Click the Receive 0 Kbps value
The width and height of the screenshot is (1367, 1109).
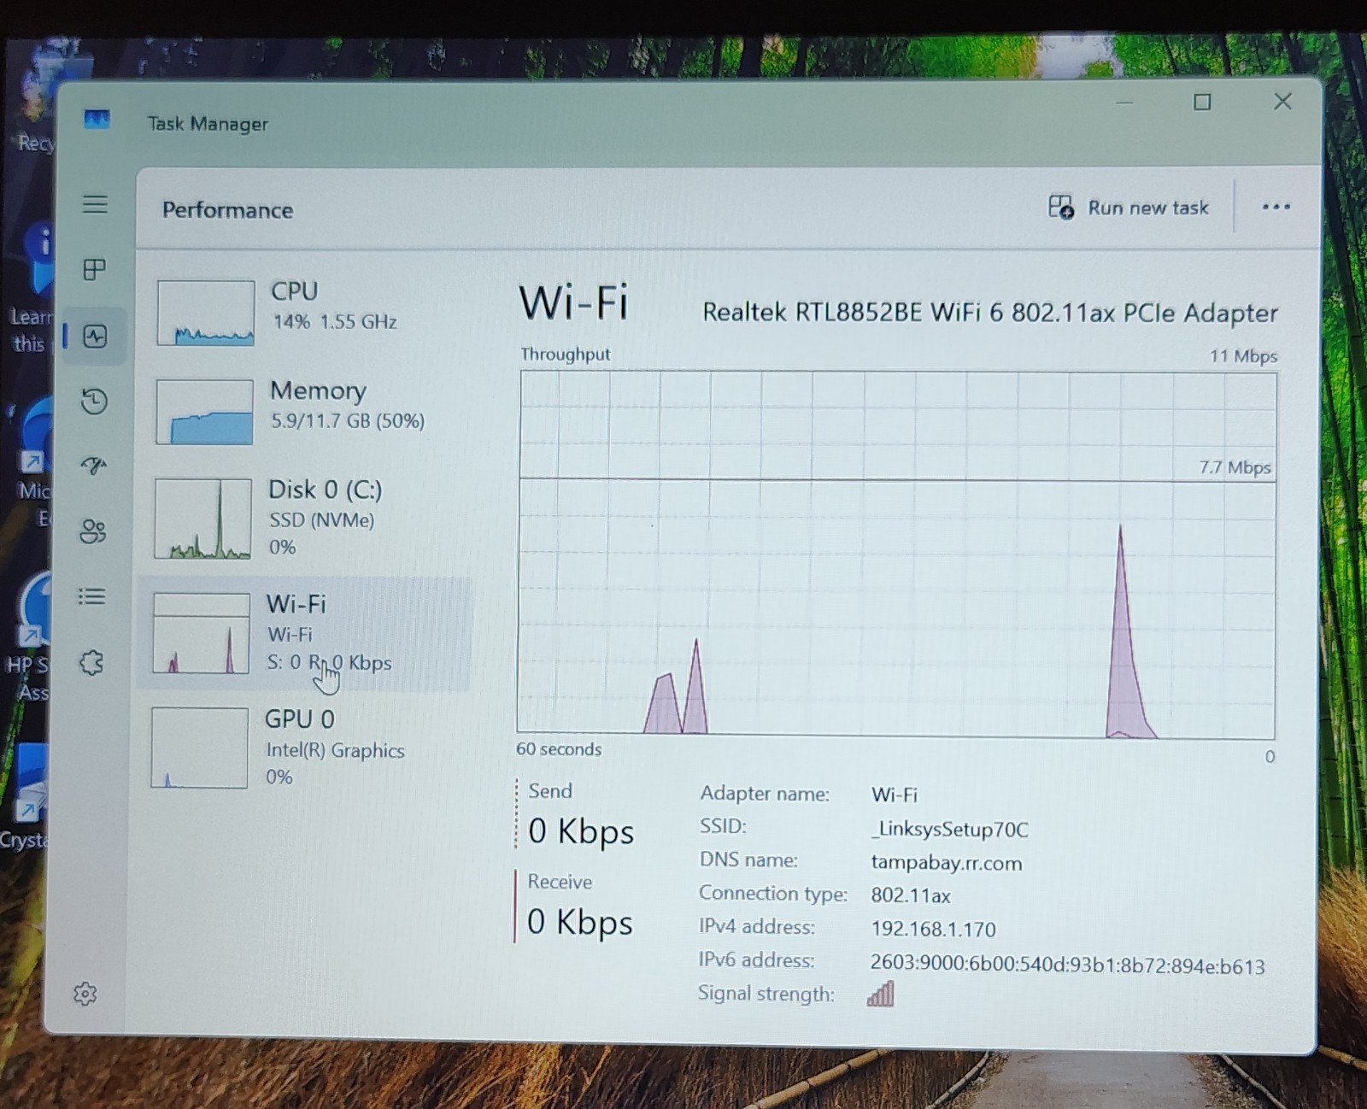(579, 922)
